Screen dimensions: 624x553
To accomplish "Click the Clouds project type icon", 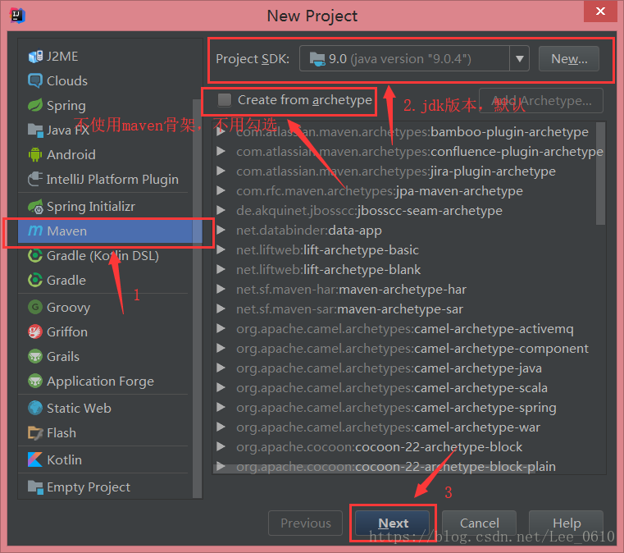I will pyautogui.click(x=35, y=81).
